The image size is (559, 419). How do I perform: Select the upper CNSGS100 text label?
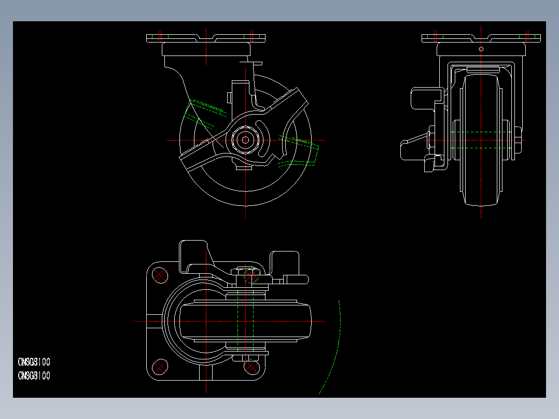click(x=34, y=362)
